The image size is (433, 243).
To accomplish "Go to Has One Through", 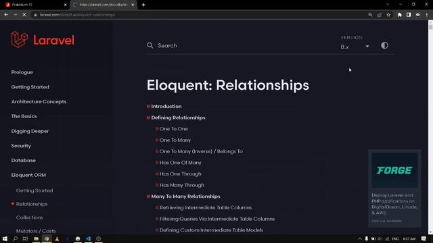I will pyautogui.click(x=180, y=174).
